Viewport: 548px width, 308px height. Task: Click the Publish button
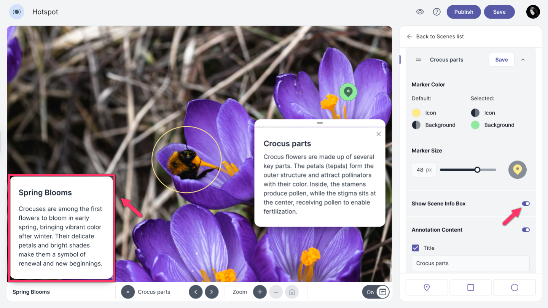click(x=464, y=12)
